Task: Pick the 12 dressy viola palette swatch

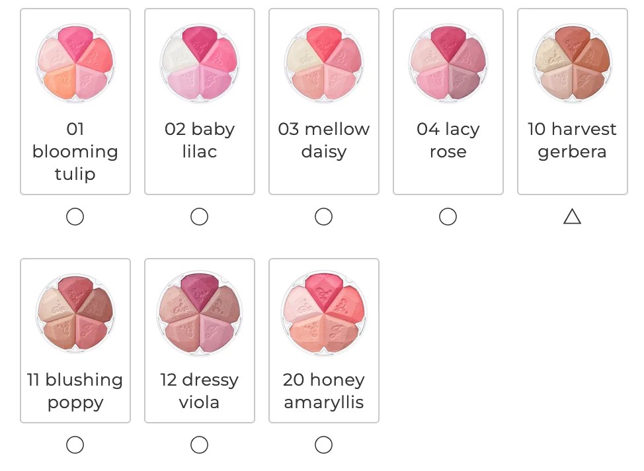Action: click(x=199, y=313)
